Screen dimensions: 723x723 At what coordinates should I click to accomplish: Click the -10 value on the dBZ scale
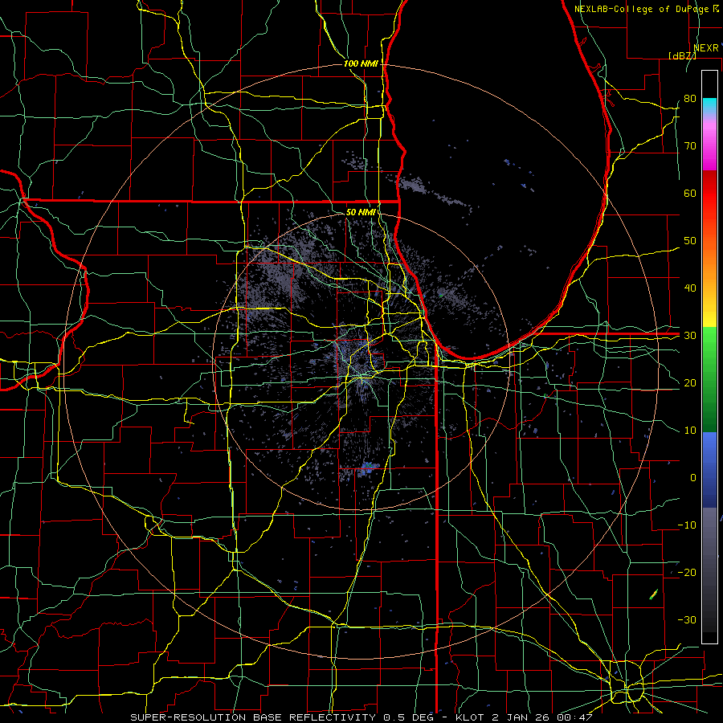(687, 525)
